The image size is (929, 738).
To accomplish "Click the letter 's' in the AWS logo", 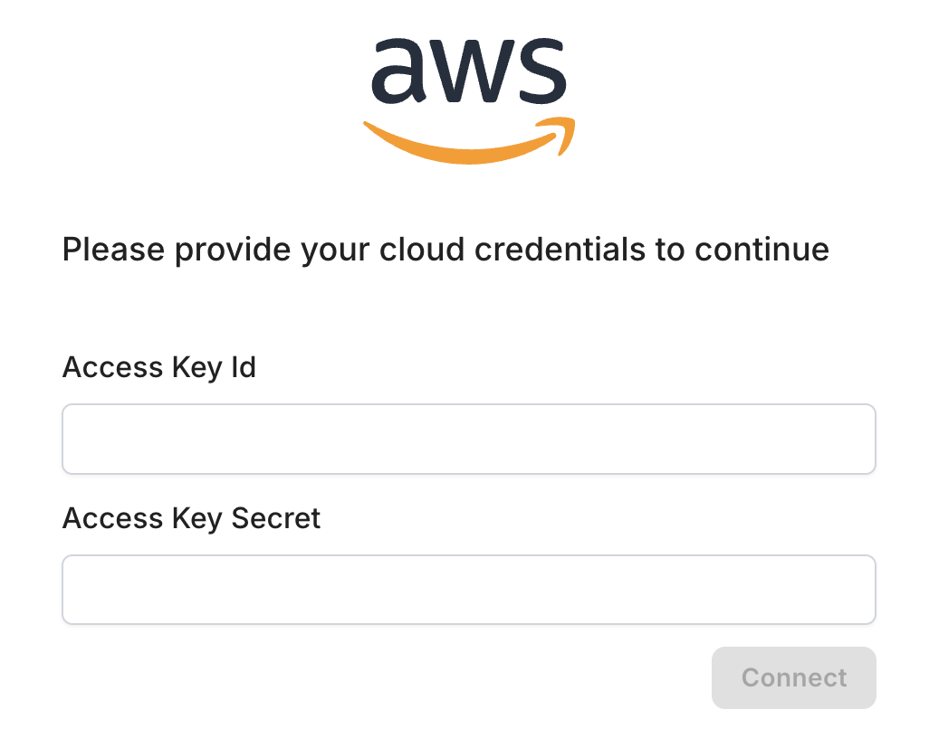I will pos(542,73).
